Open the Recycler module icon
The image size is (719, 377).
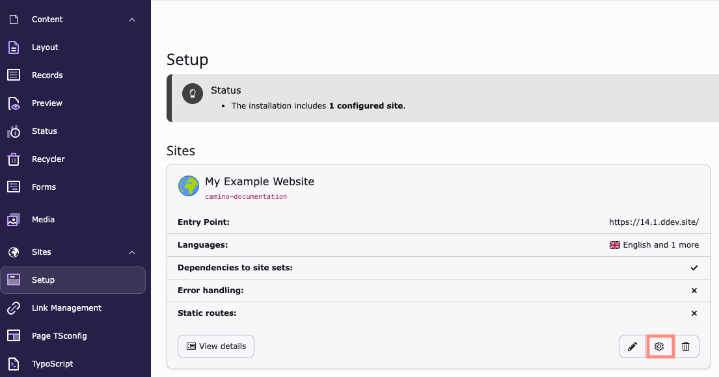point(13,159)
